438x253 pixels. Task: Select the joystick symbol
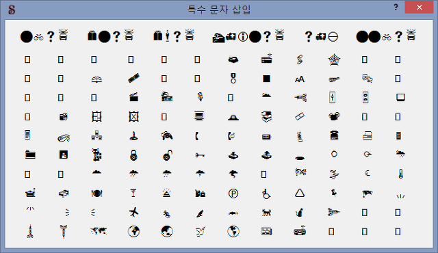click(x=134, y=135)
